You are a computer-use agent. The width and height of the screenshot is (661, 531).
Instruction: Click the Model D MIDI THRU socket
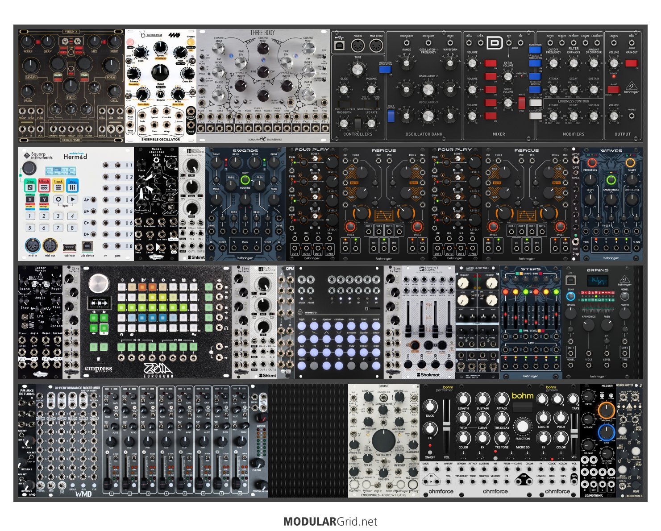376,46
